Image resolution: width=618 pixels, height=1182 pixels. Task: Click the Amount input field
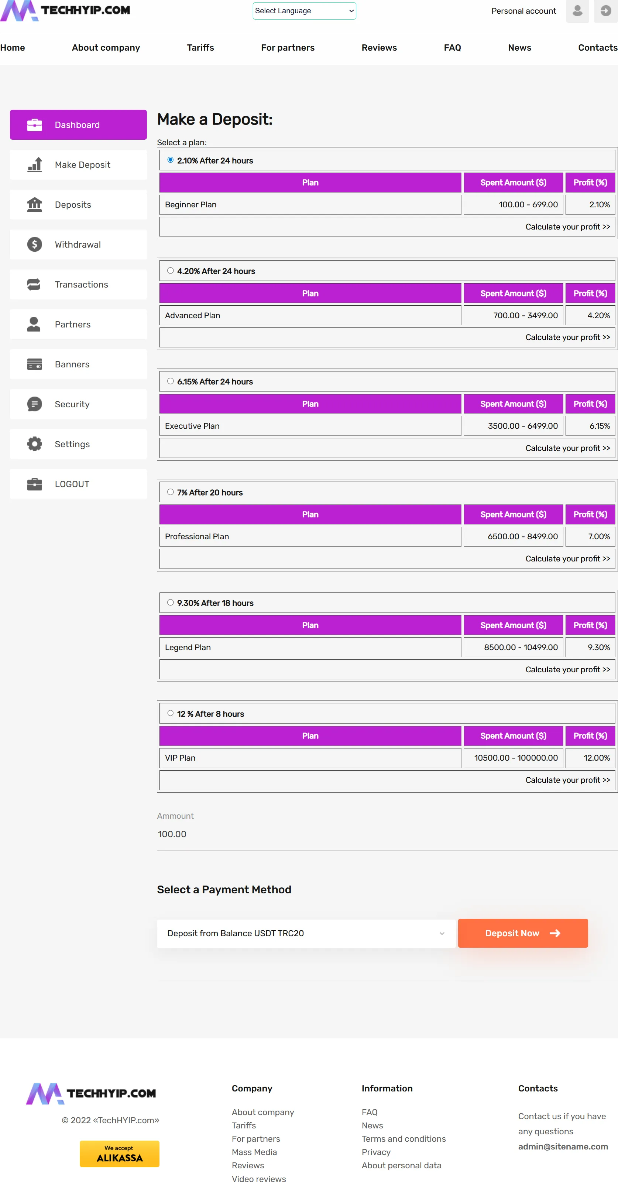[387, 834]
